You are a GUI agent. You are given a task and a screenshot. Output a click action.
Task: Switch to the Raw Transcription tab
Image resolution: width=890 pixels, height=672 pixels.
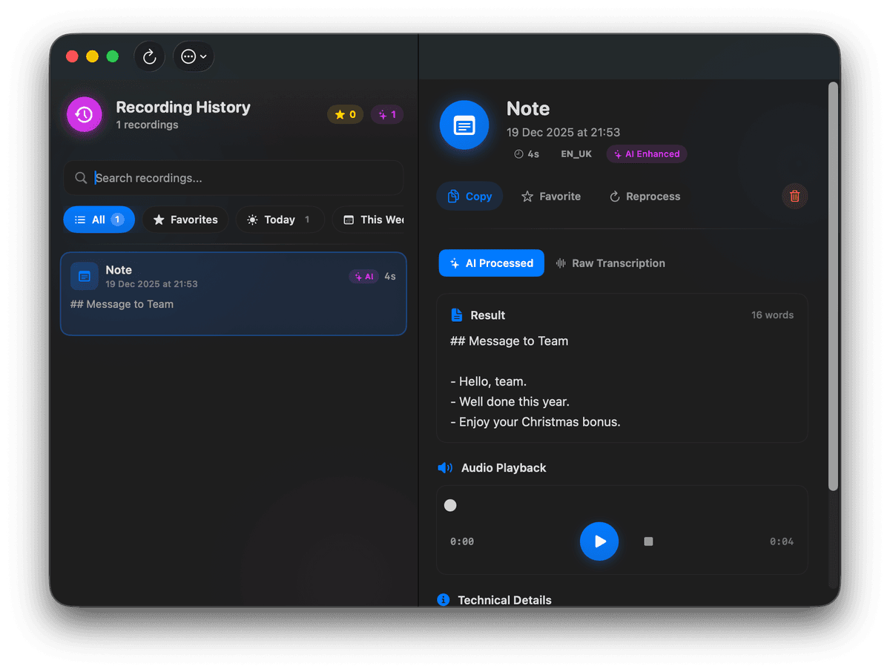click(610, 263)
